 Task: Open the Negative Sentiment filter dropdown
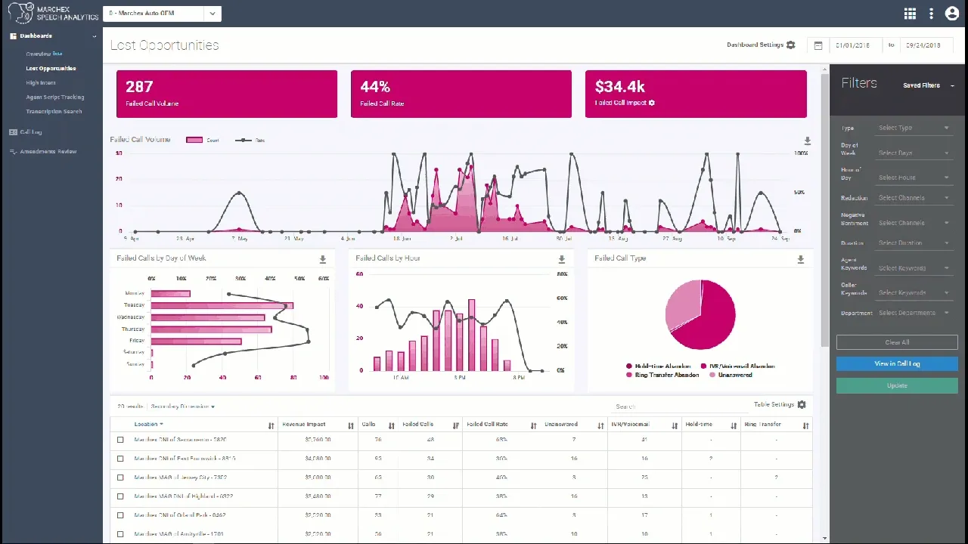click(x=913, y=223)
